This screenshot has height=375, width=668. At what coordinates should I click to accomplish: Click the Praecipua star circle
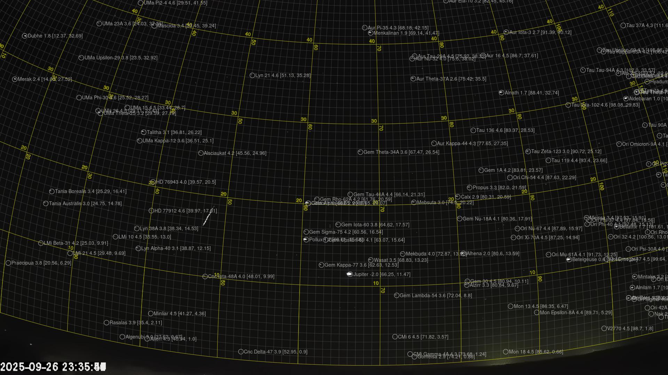click(x=8, y=263)
